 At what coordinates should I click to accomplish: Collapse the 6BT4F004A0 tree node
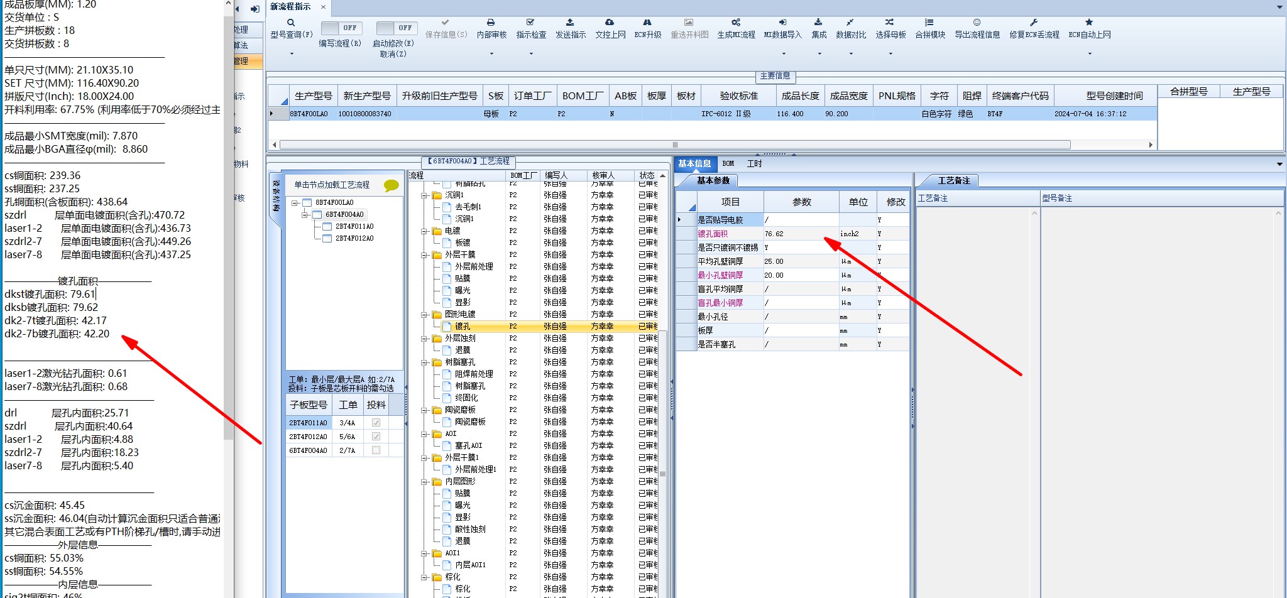coord(305,215)
